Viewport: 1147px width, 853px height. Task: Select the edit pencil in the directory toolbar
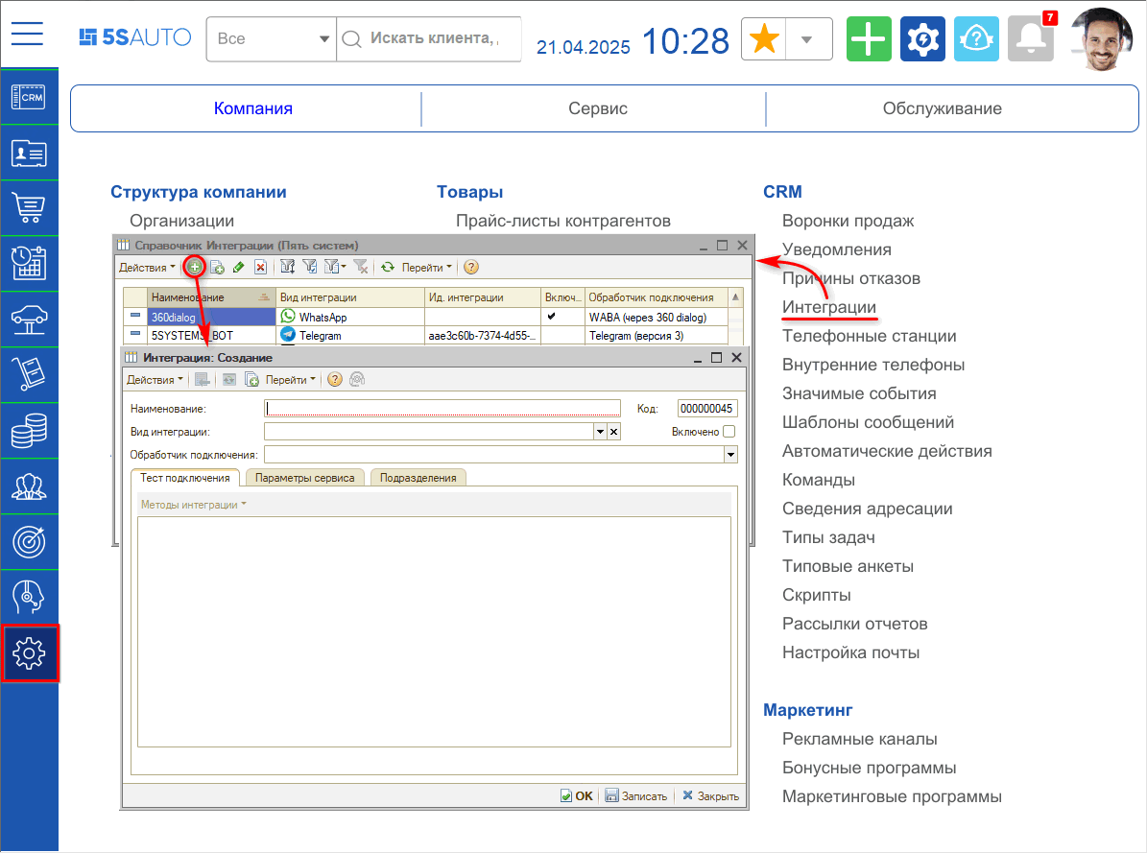pos(239,267)
